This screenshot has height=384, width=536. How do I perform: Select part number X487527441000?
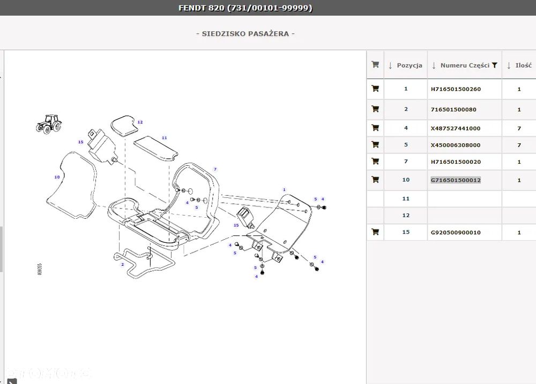pos(455,128)
